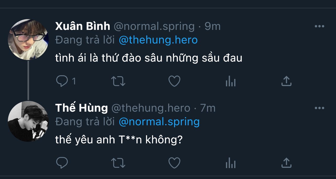Image resolution: width=336 pixels, height=179 pixels.
Task: Retweet Xuân Bình's tweet about tình ái
Action: coord(118,81)
